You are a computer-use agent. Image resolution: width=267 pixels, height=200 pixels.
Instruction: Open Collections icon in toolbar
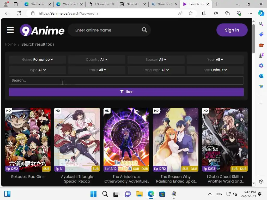pos(227,13)
